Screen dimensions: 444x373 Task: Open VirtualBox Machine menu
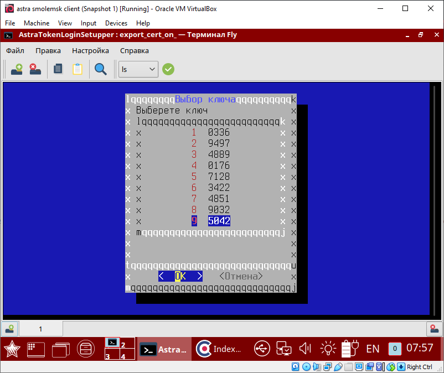pos(37,23)
